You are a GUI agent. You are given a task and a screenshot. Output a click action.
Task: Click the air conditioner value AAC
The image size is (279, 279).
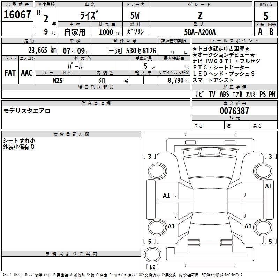tap(27, 73)
